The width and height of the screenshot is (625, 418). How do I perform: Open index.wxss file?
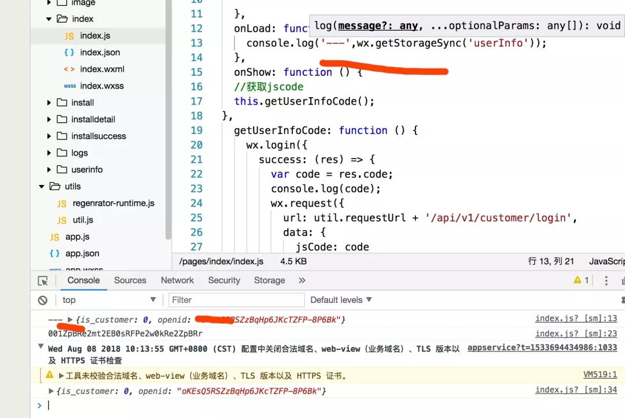coord(102,86)
